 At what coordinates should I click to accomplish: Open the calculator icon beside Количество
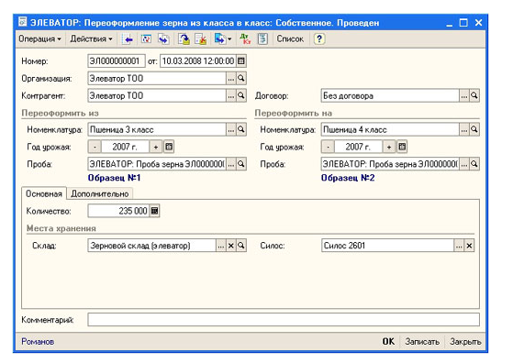[x=154, y=211]
